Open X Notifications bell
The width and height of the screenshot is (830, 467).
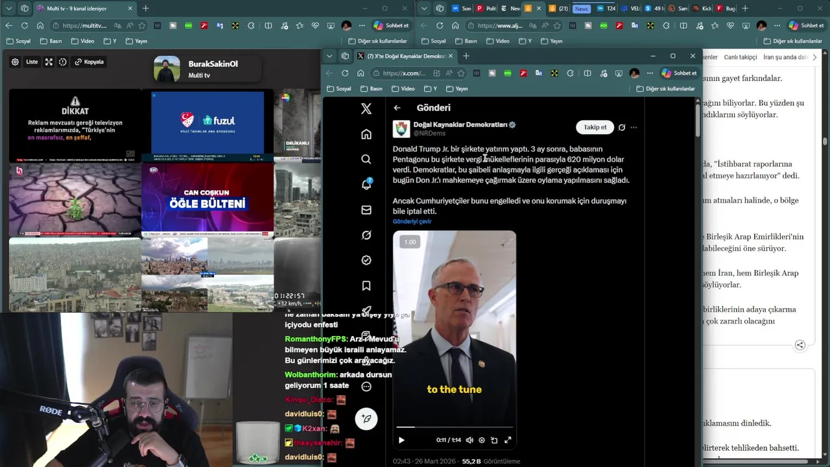366,184
